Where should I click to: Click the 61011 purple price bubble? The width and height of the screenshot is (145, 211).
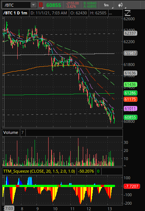(x=130, y=108)
